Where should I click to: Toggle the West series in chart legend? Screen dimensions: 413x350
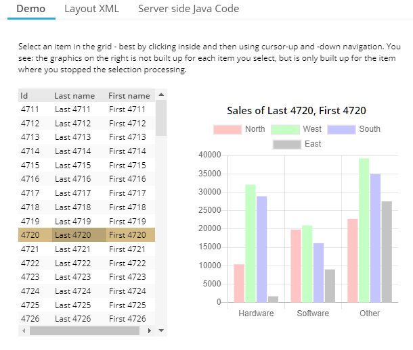pyautogui.click(x=297, y=129)
